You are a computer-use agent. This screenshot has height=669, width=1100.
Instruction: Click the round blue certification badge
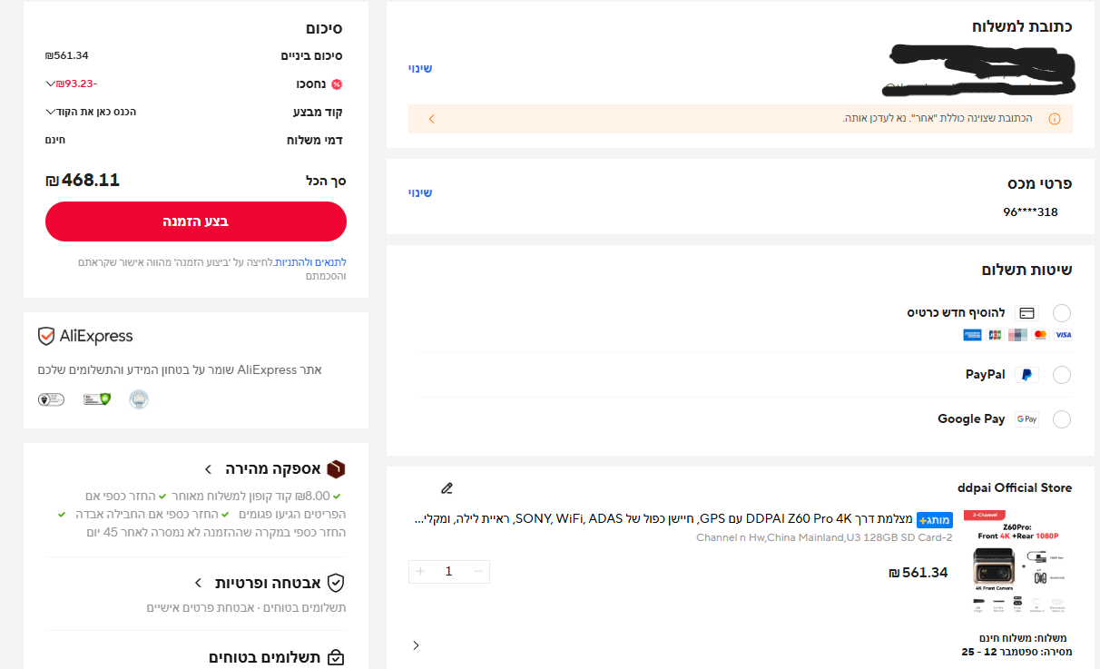(139, 398)
